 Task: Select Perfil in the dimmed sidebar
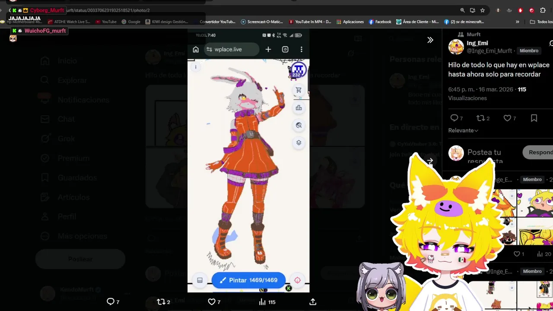tap(58, 216)
